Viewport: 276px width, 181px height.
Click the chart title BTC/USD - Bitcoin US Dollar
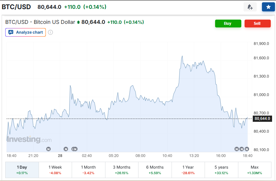(40, 22)
